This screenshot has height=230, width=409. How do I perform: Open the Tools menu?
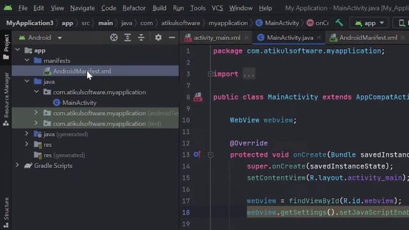[x=197, y=8]
